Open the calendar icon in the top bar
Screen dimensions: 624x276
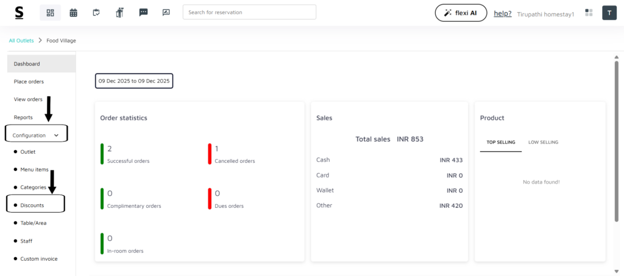(x=73, y=13)
